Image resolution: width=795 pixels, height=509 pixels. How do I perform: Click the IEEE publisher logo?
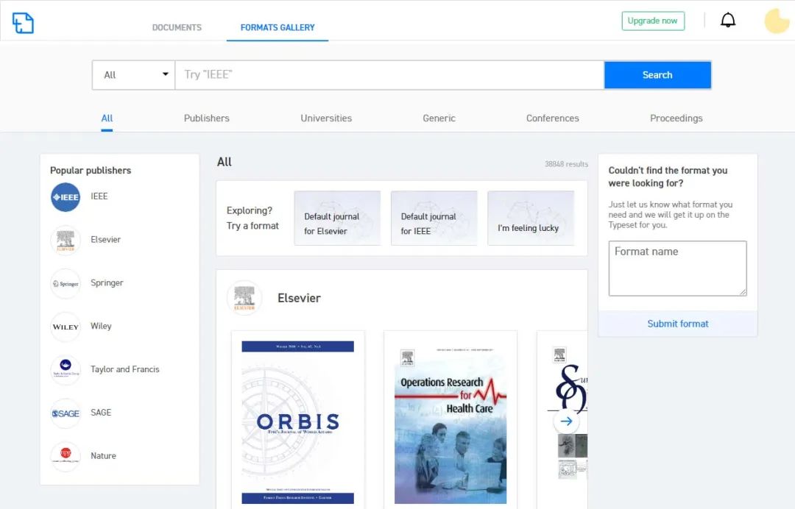pyautogui.click(x=66, y=197)
